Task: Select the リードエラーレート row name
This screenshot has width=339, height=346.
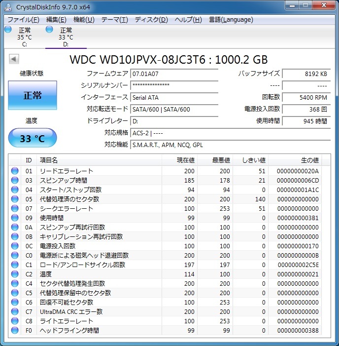Action: [67, 171]
